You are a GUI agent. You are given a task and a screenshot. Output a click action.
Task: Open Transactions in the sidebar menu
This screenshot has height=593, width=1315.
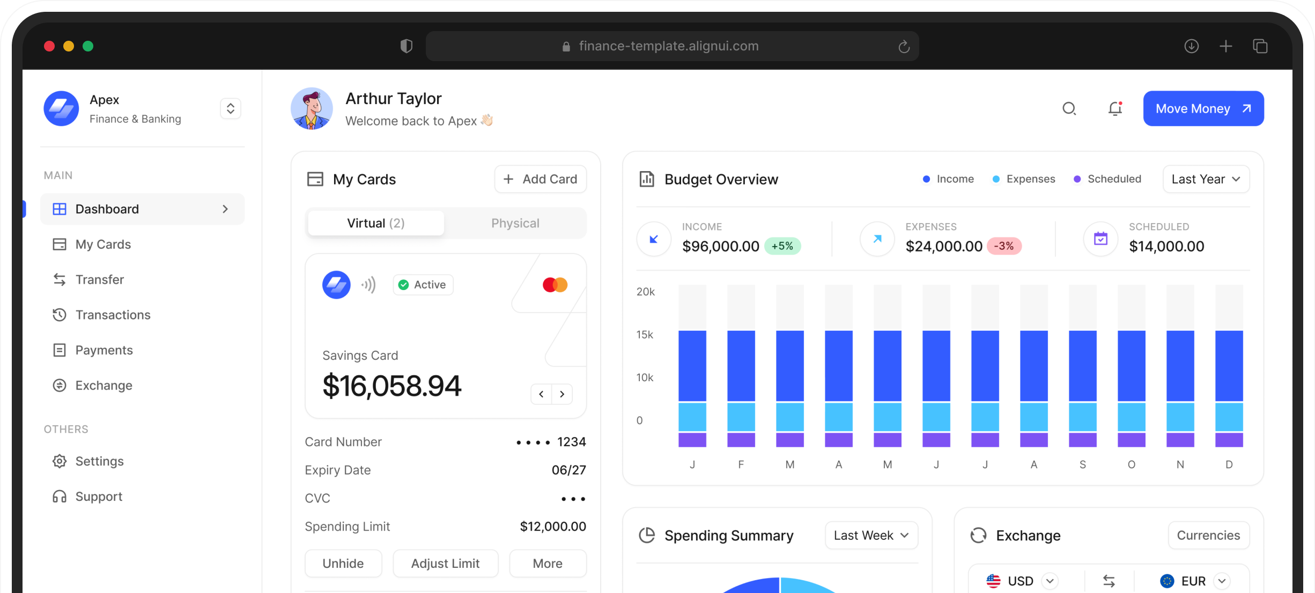tap(113, 315)
